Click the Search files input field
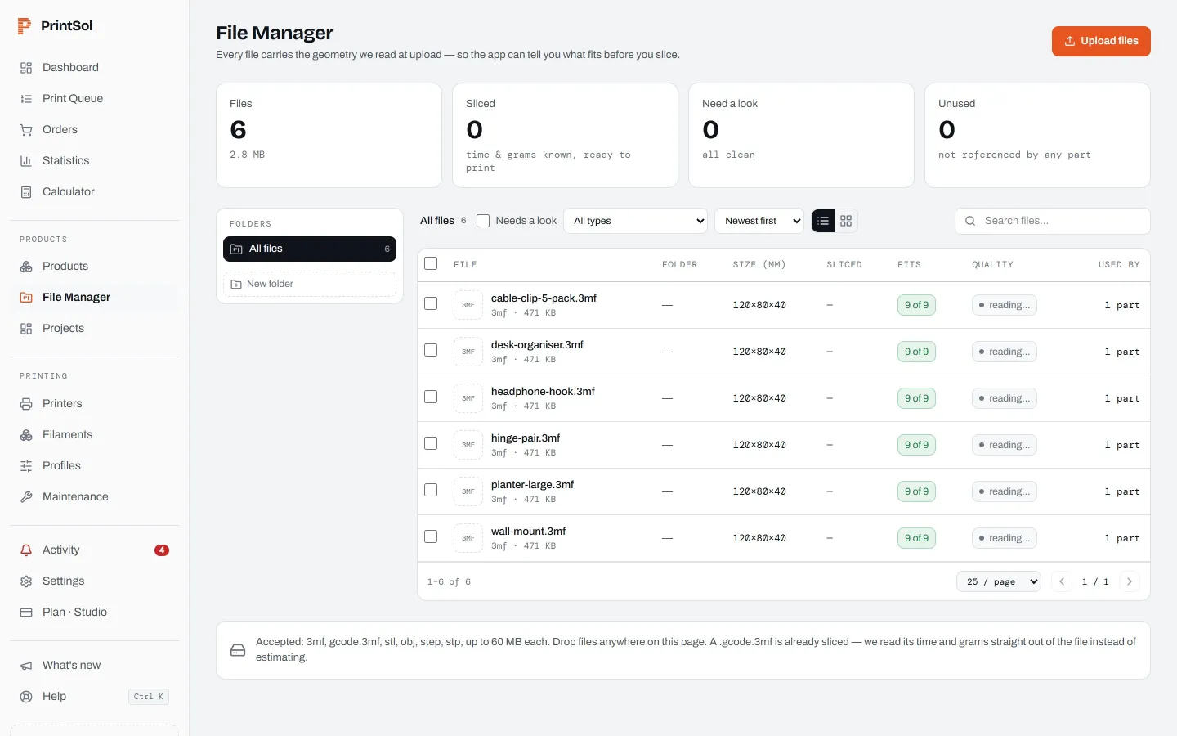This screenshot has height=736, width=1177. tap(1053, 221)
